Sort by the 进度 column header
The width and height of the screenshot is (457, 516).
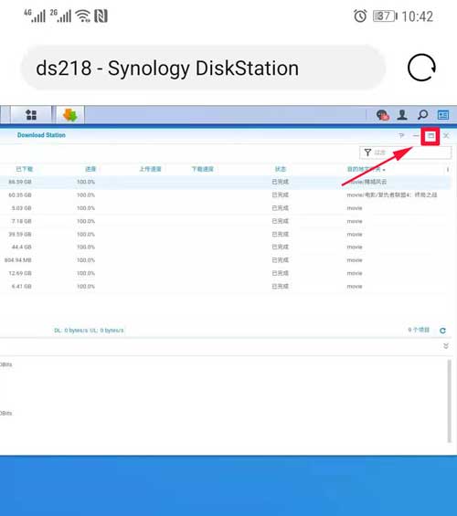point(90,169)
